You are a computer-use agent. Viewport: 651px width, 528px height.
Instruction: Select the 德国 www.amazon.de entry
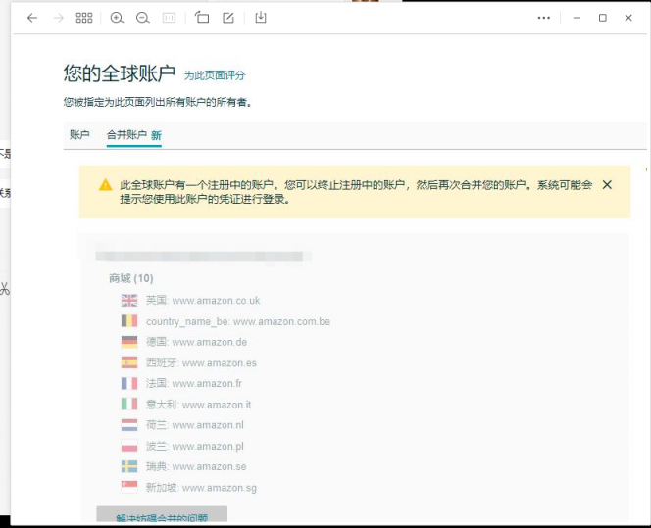tap(184, 342)
